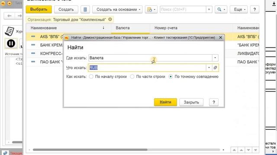
Task: Click the yellow Найти button in dialog
Action: click(x=165, y=102)
